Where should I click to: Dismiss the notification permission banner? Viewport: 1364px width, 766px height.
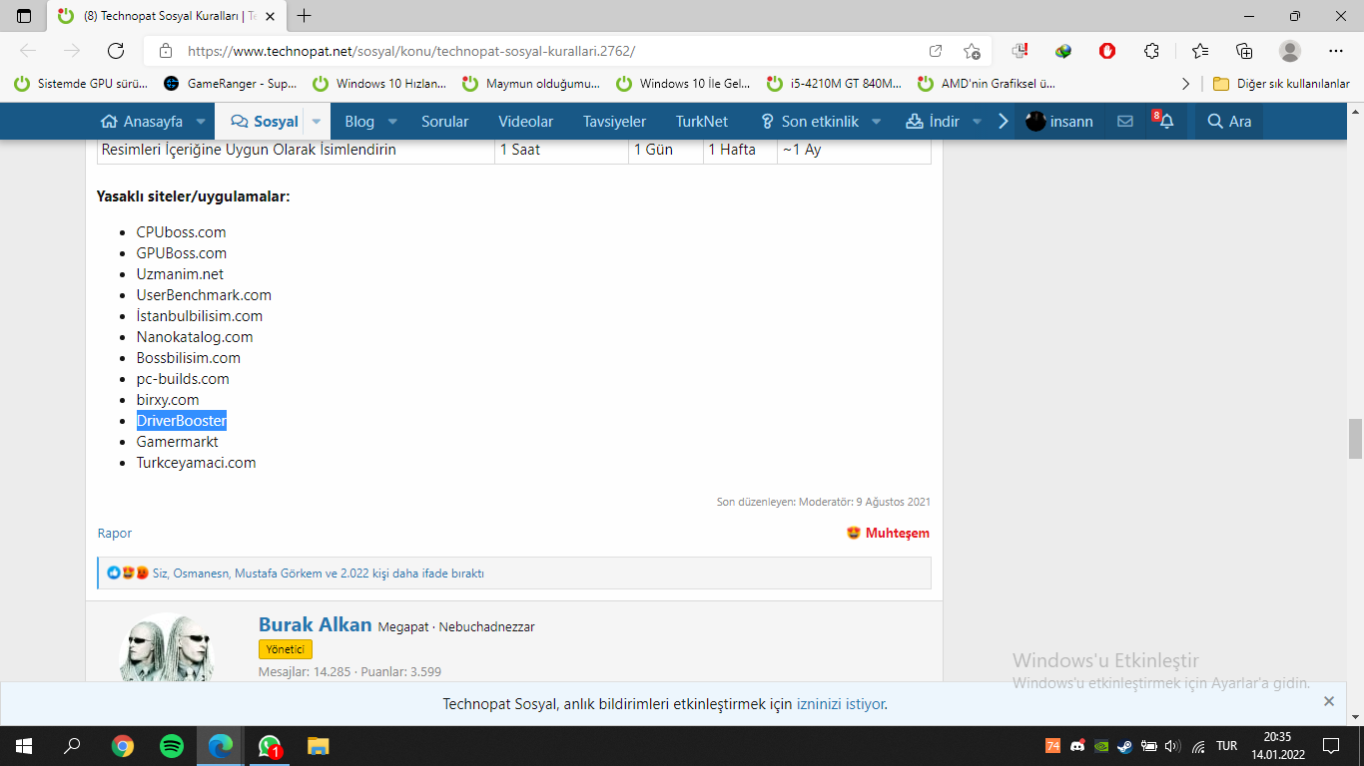click(1329, 701)
